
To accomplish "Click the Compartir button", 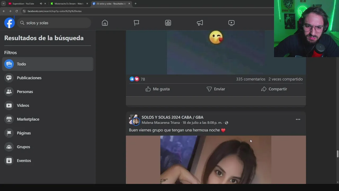I will pos(274,89).
